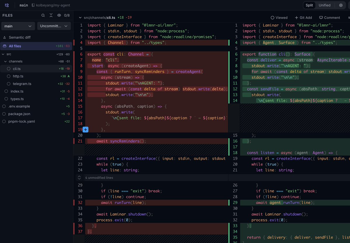
Task: Click the Git Add plus icon
Action: click(x=297, y=18)
